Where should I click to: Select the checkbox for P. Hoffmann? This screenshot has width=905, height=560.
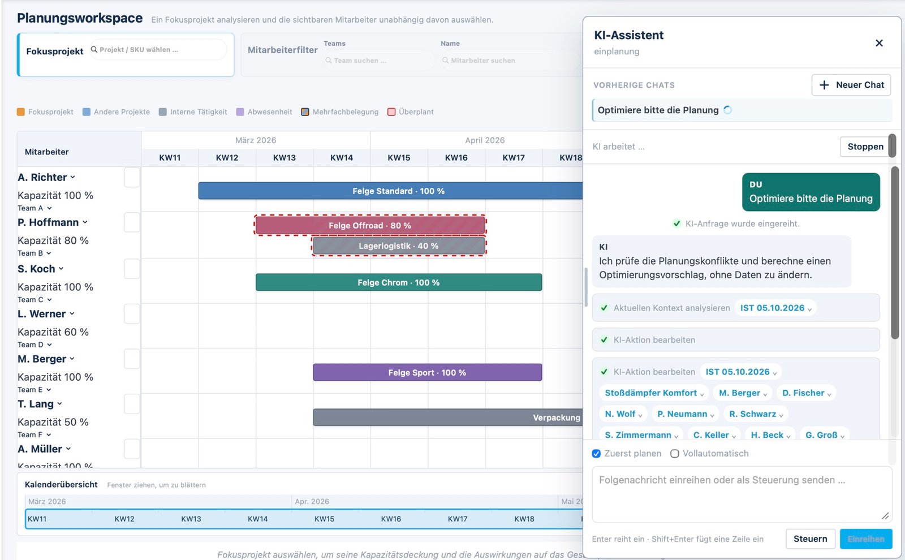point(132,222)
